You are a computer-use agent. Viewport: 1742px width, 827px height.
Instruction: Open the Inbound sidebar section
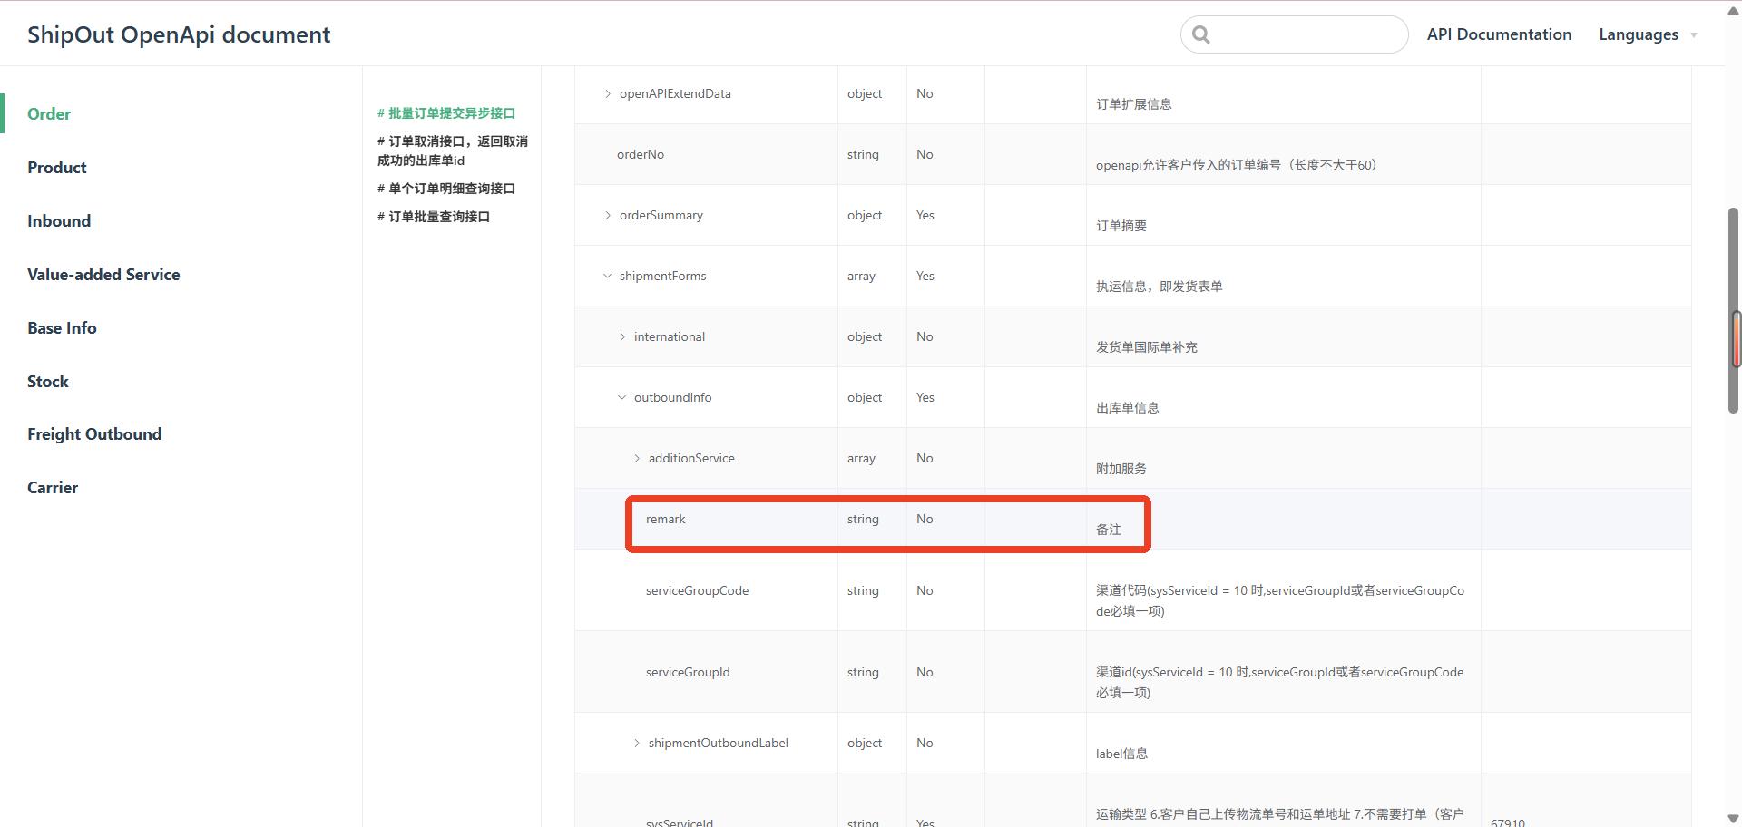click(x=59, y=221)
